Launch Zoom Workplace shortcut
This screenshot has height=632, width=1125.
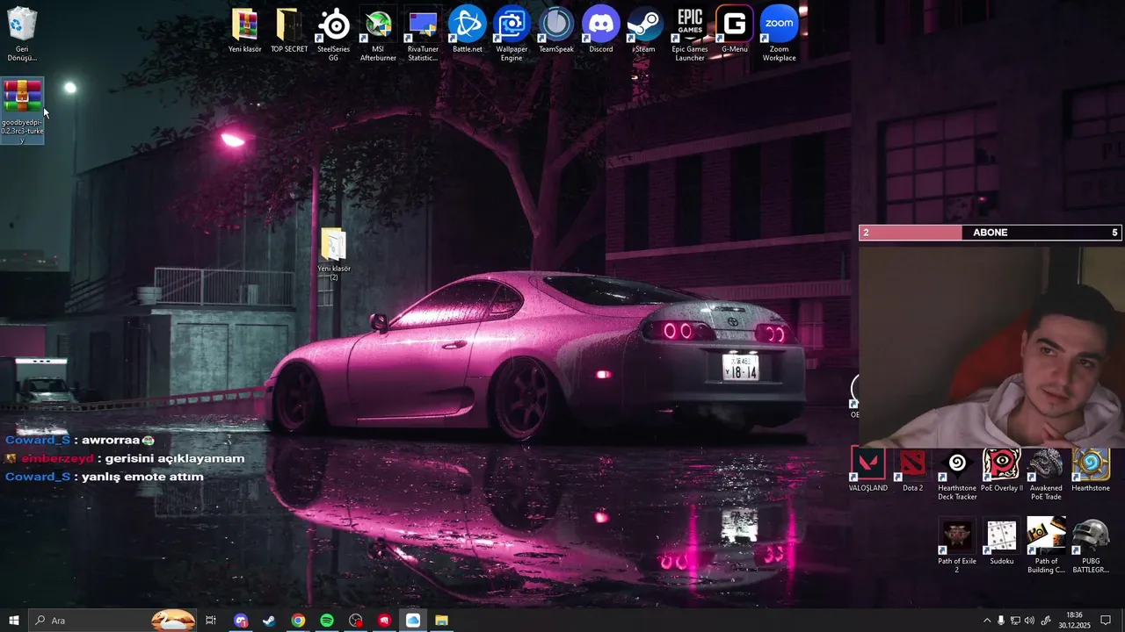pyautogui.click(x=780, y=34)
